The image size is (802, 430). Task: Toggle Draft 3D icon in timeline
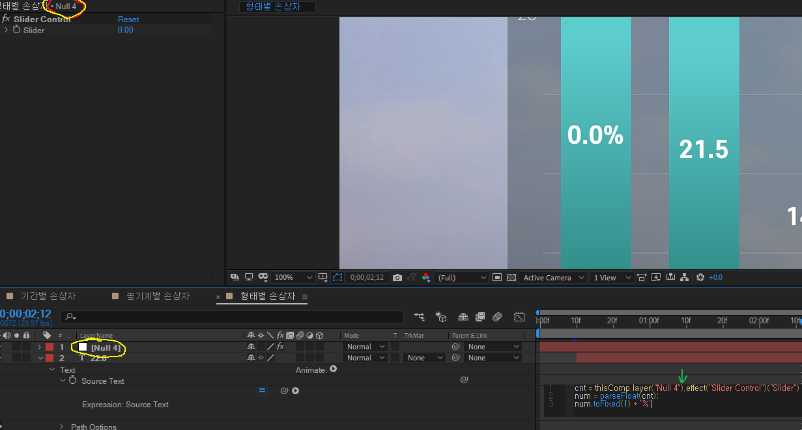pyautogui.click(x=442, y=317)
